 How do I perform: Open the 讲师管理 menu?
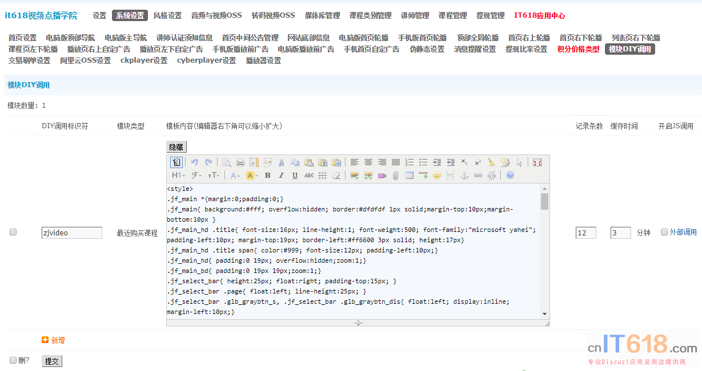pos(415,15)
